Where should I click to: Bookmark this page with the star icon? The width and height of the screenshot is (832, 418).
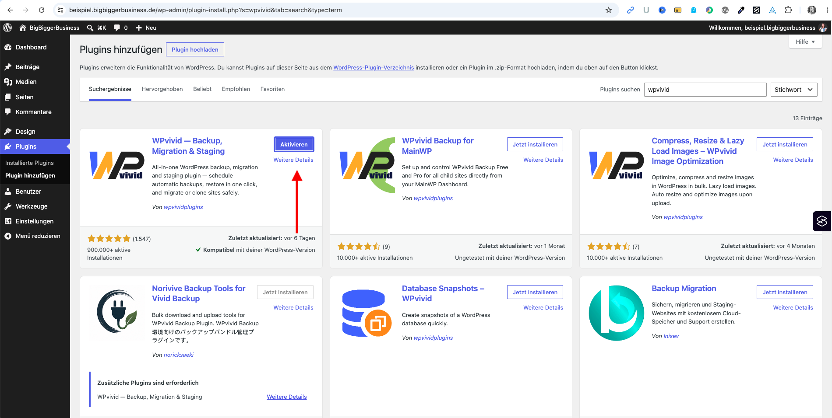point(608,10)
